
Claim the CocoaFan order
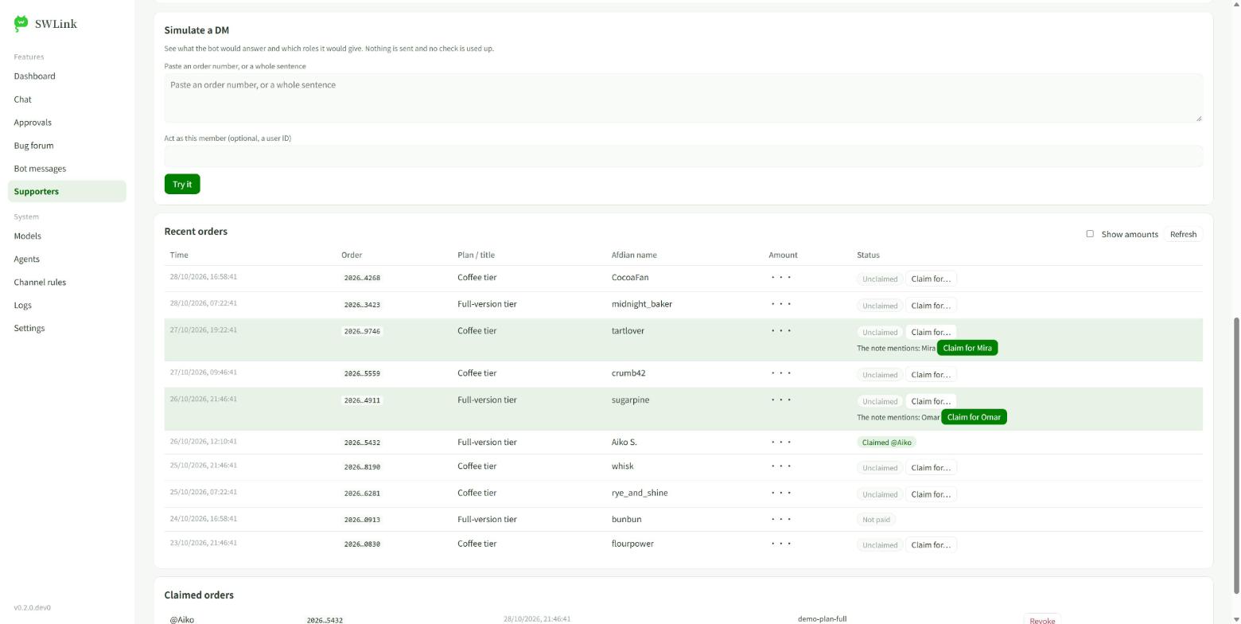(x=931, y=279)
